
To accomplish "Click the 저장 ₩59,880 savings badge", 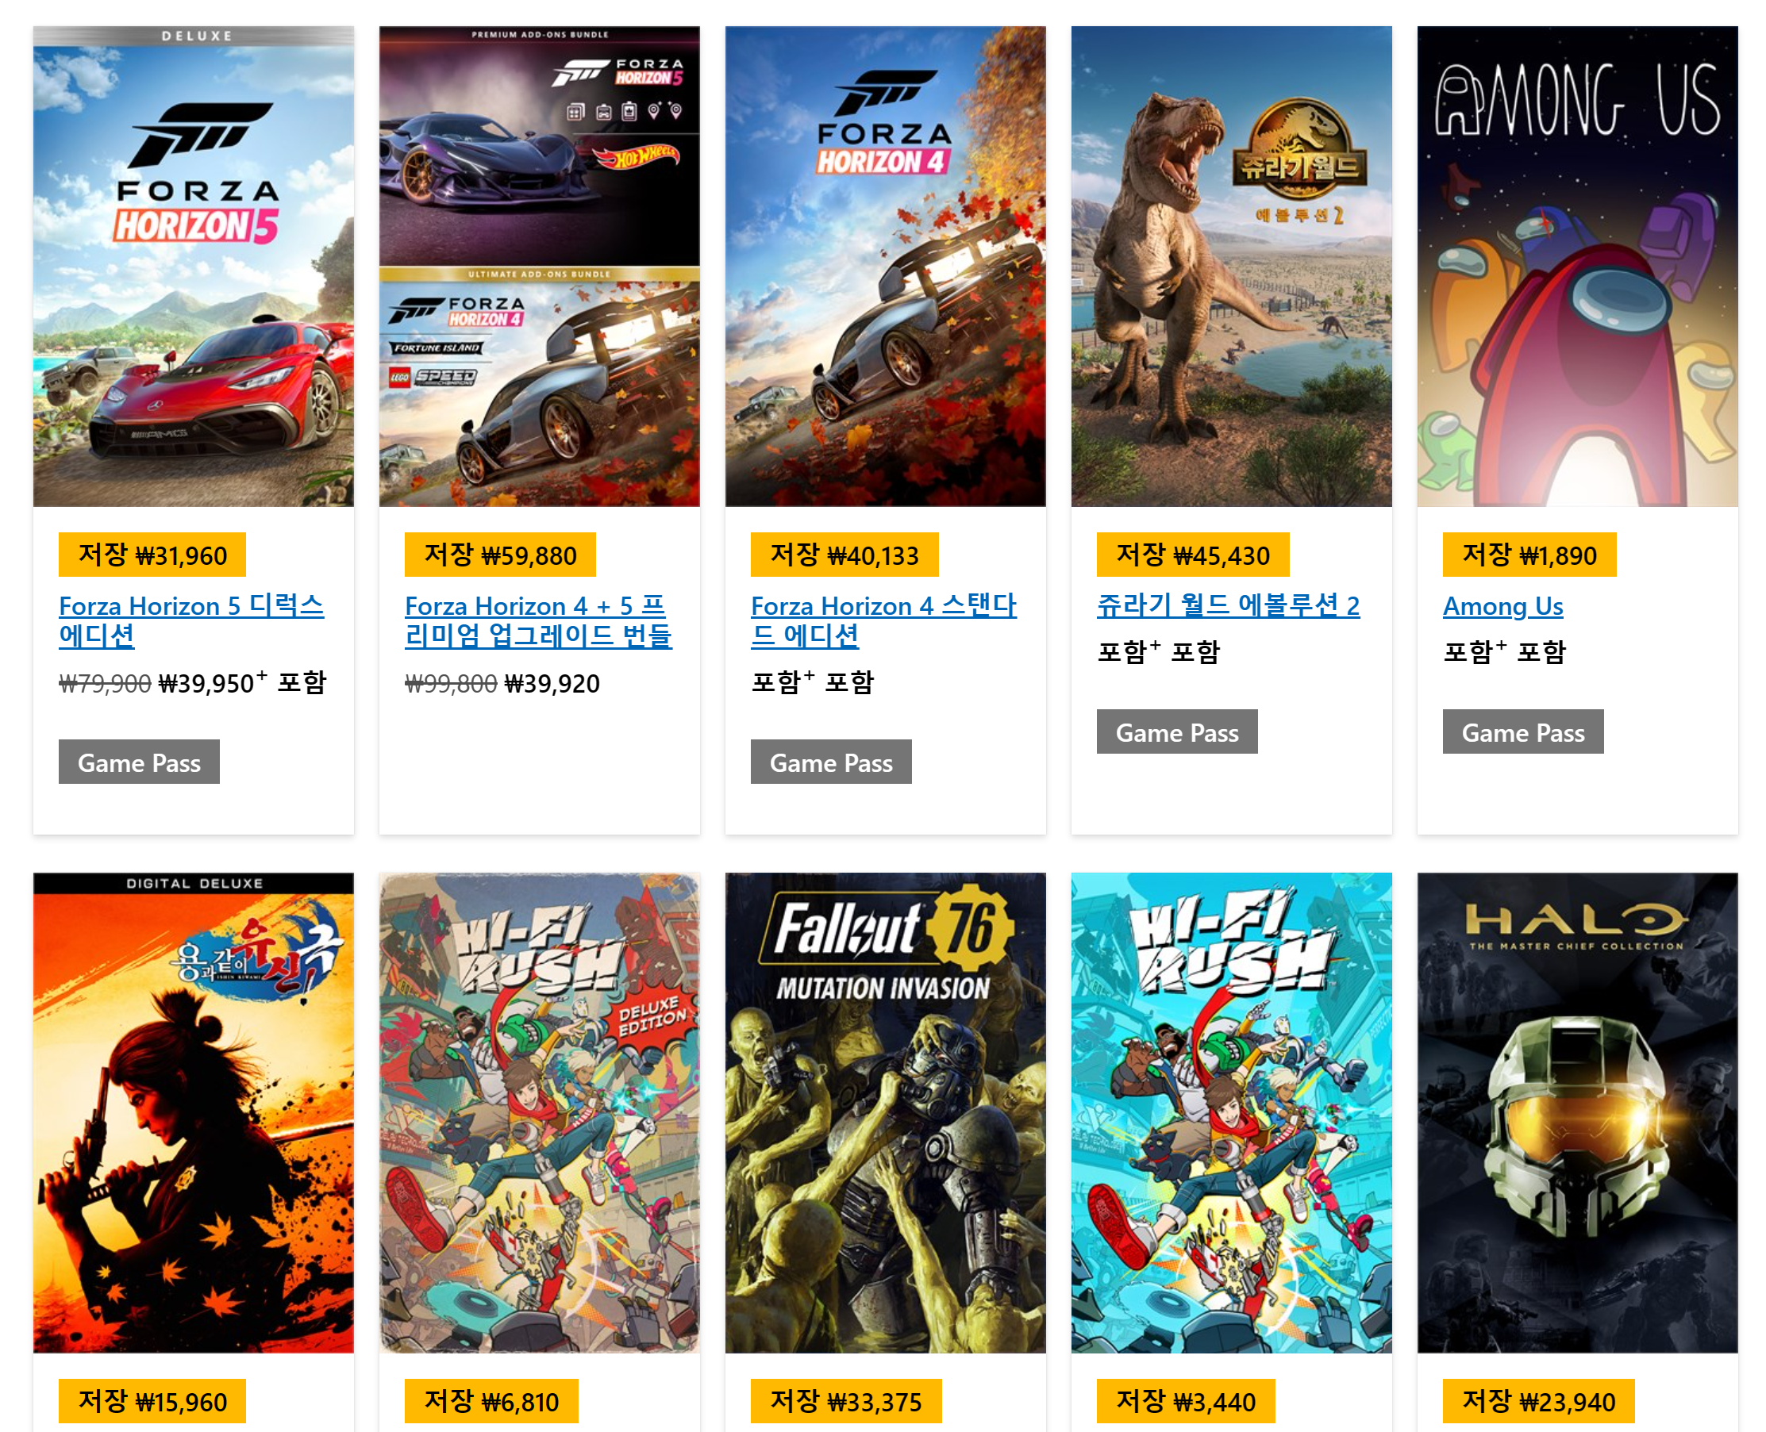I will pyautogui.click(x=500, y=555).
